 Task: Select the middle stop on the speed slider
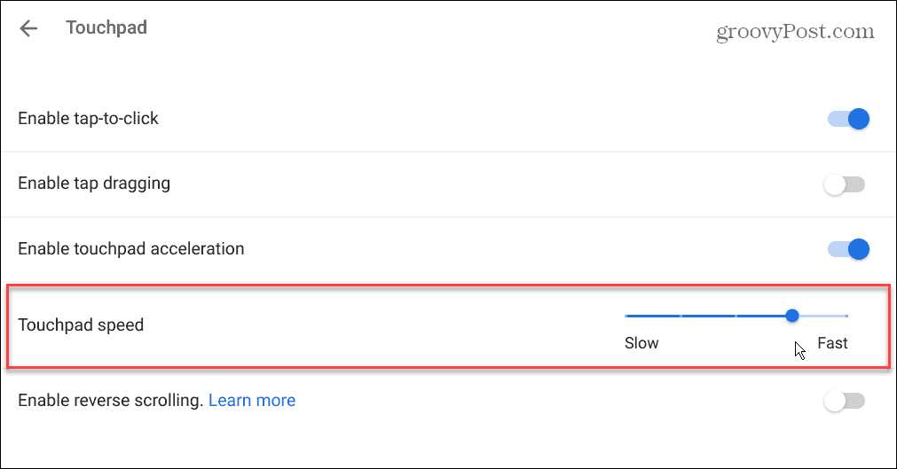pyautogui.click(x=736, y=316)
